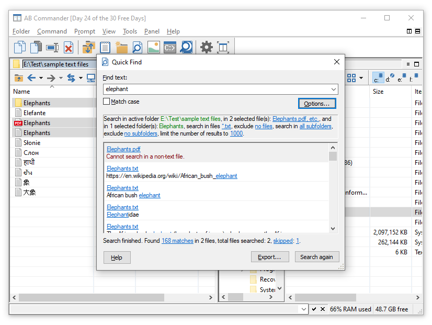Image resolution: width=432 pixels, height=325 pixels.
Task: Switch to drive c: in the drive bar
Action: point(378,77)
